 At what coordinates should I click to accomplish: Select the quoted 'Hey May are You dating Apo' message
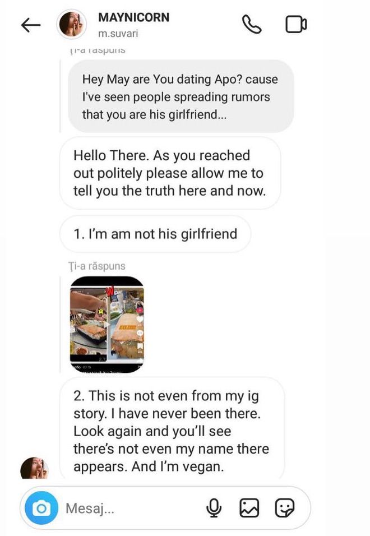(181, 96)
